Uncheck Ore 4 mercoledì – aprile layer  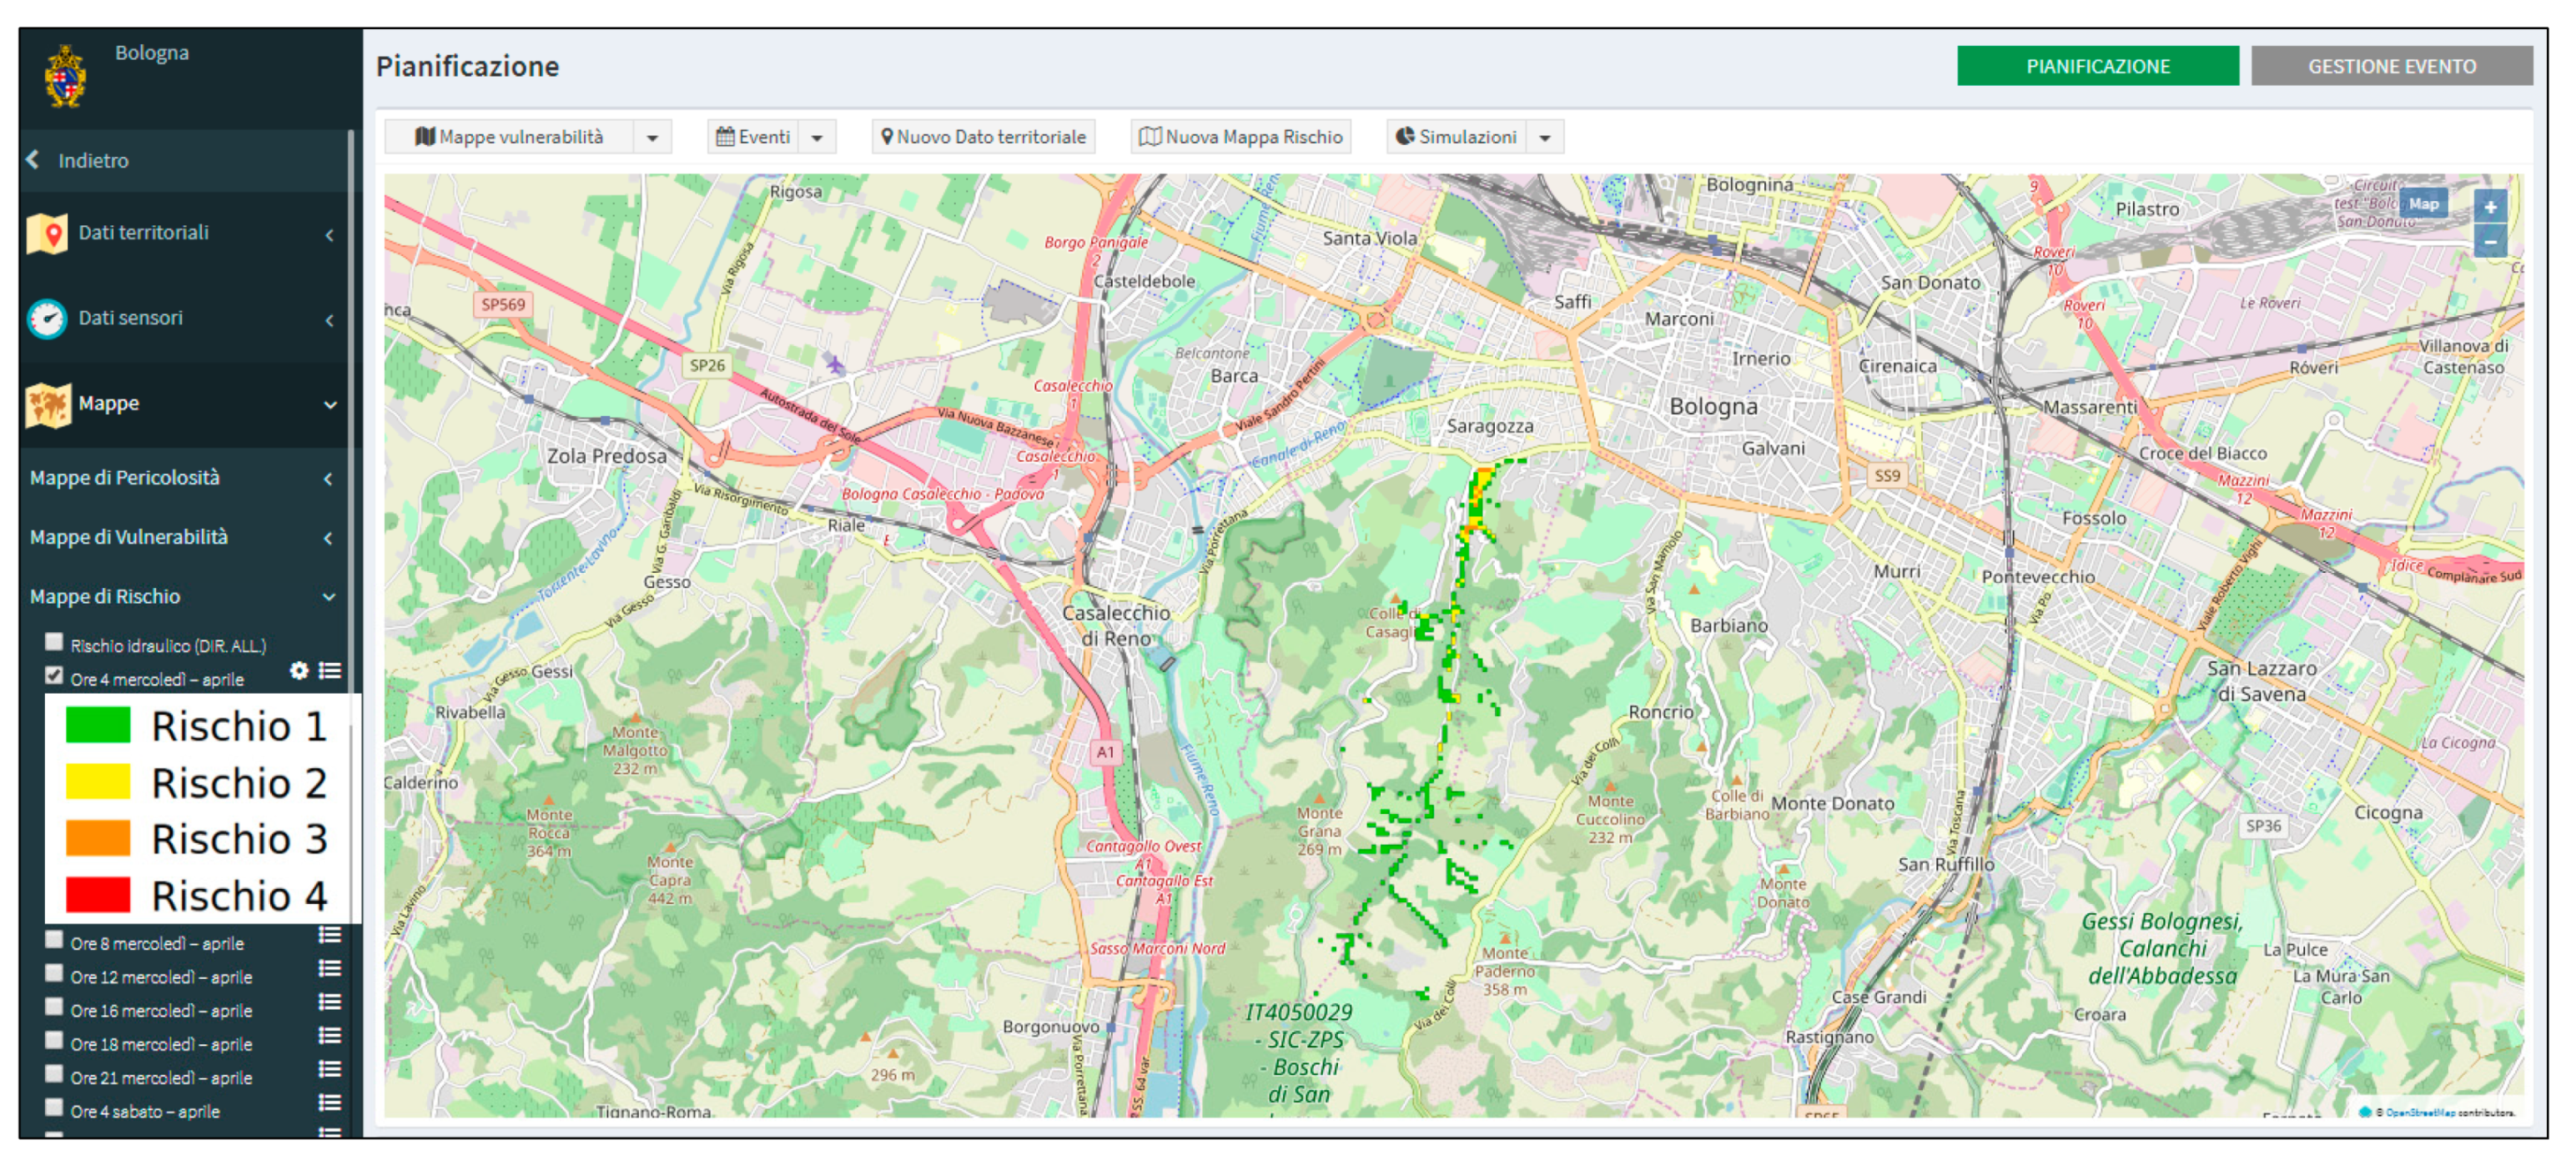pyautogui.click(x=55, y=676)
